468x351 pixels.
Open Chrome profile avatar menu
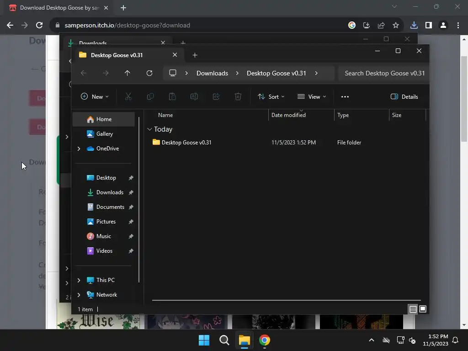tap(443, 26)
